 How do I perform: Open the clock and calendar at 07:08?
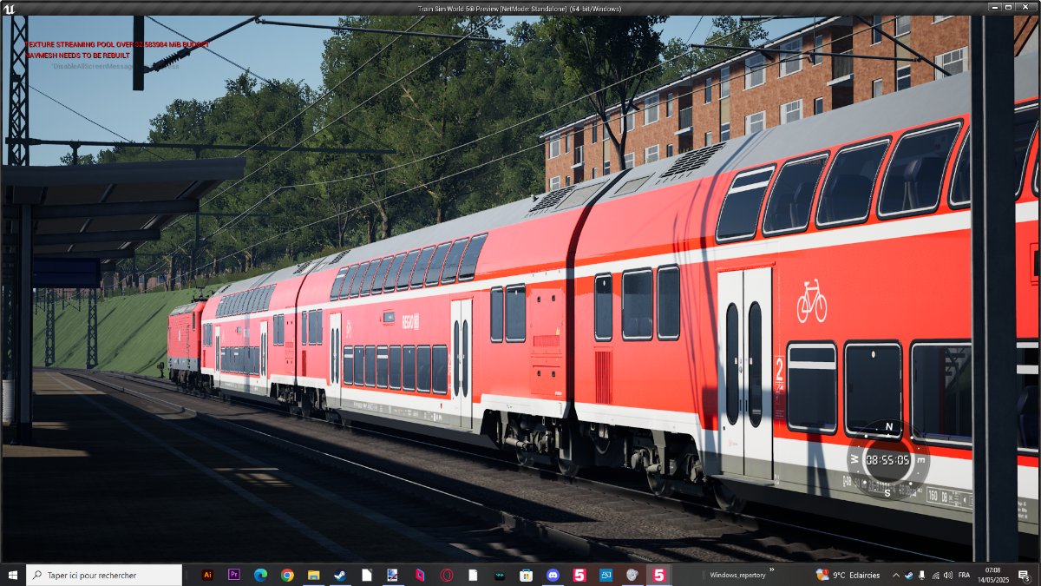tap(993, 575)
